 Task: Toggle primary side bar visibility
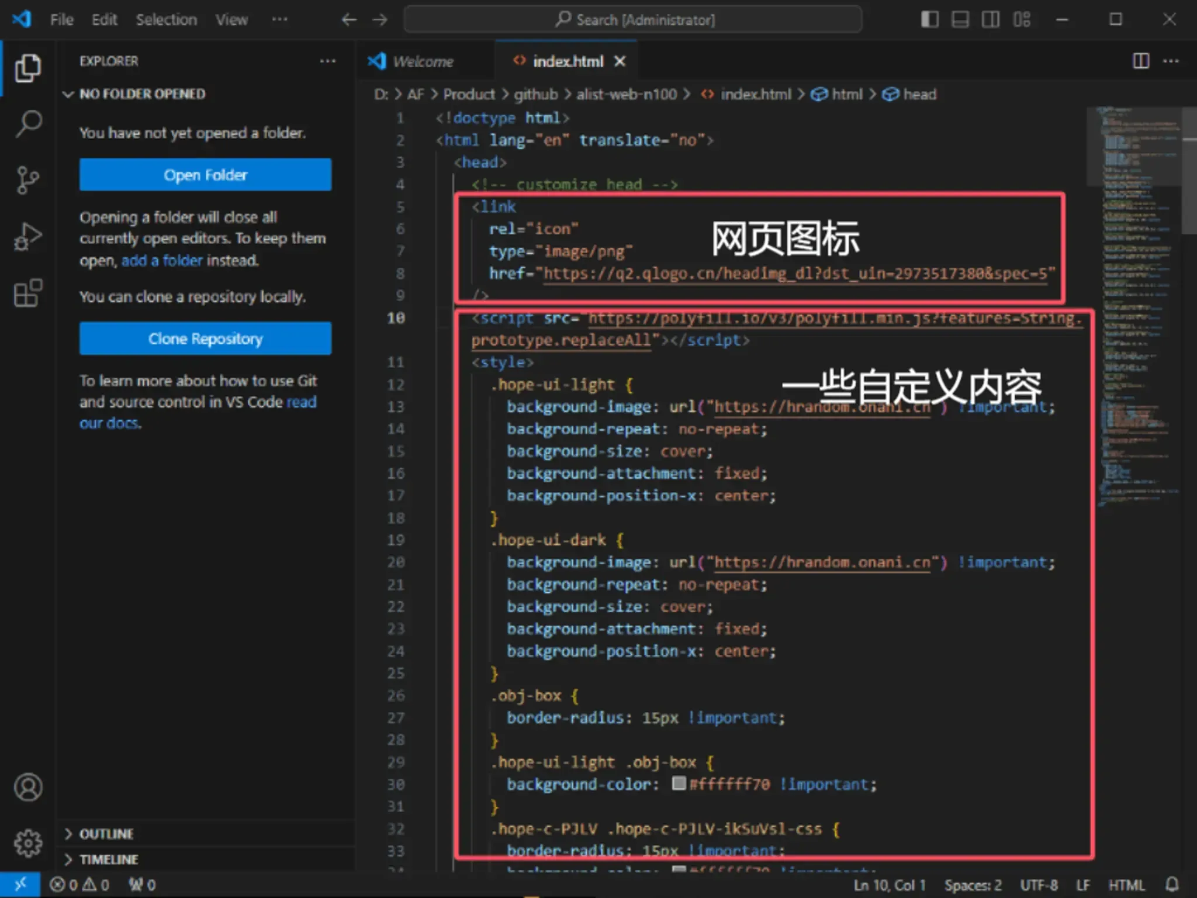(x=929, y=19)
